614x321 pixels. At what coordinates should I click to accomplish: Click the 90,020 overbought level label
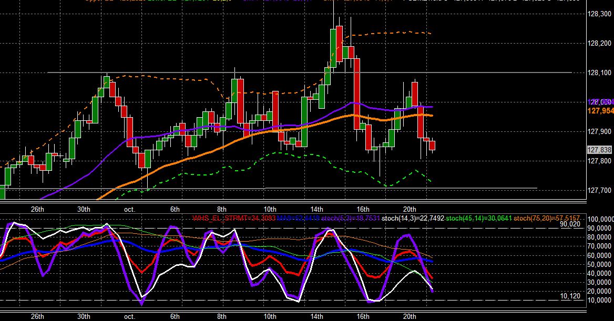[570, 224]
